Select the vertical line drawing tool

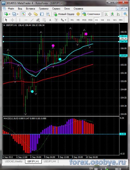[x=20, y=20]
